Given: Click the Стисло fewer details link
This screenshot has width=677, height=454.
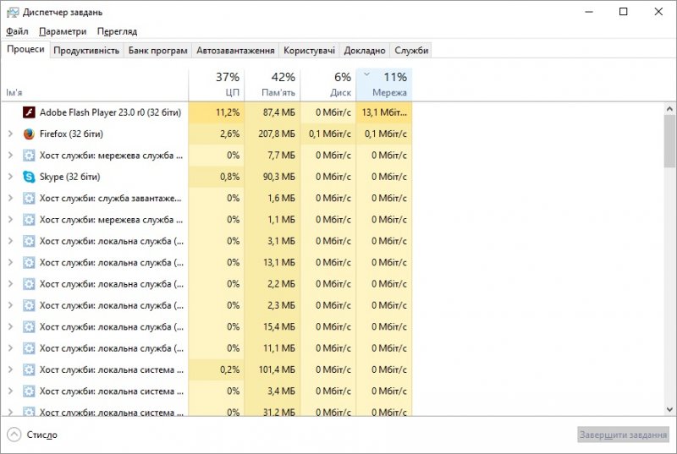Looking at the screenshot, I should pyautogui.click(x=41, y=435).
